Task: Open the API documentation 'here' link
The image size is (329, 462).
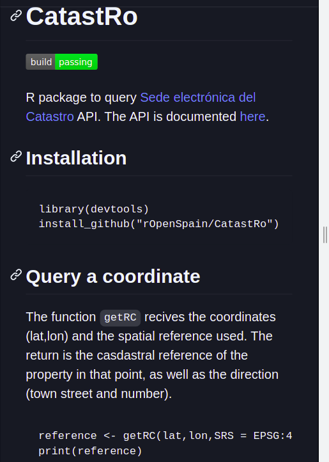Action: click(x=252, y=116)
